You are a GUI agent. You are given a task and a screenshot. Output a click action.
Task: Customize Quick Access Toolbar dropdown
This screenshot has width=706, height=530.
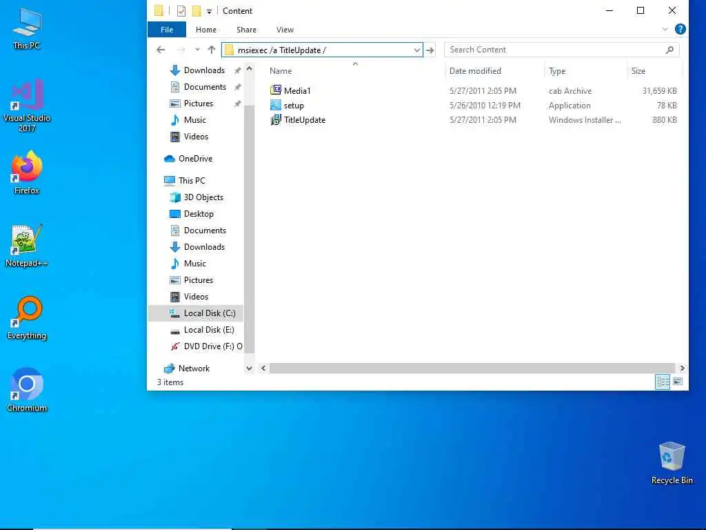(209, 11)
